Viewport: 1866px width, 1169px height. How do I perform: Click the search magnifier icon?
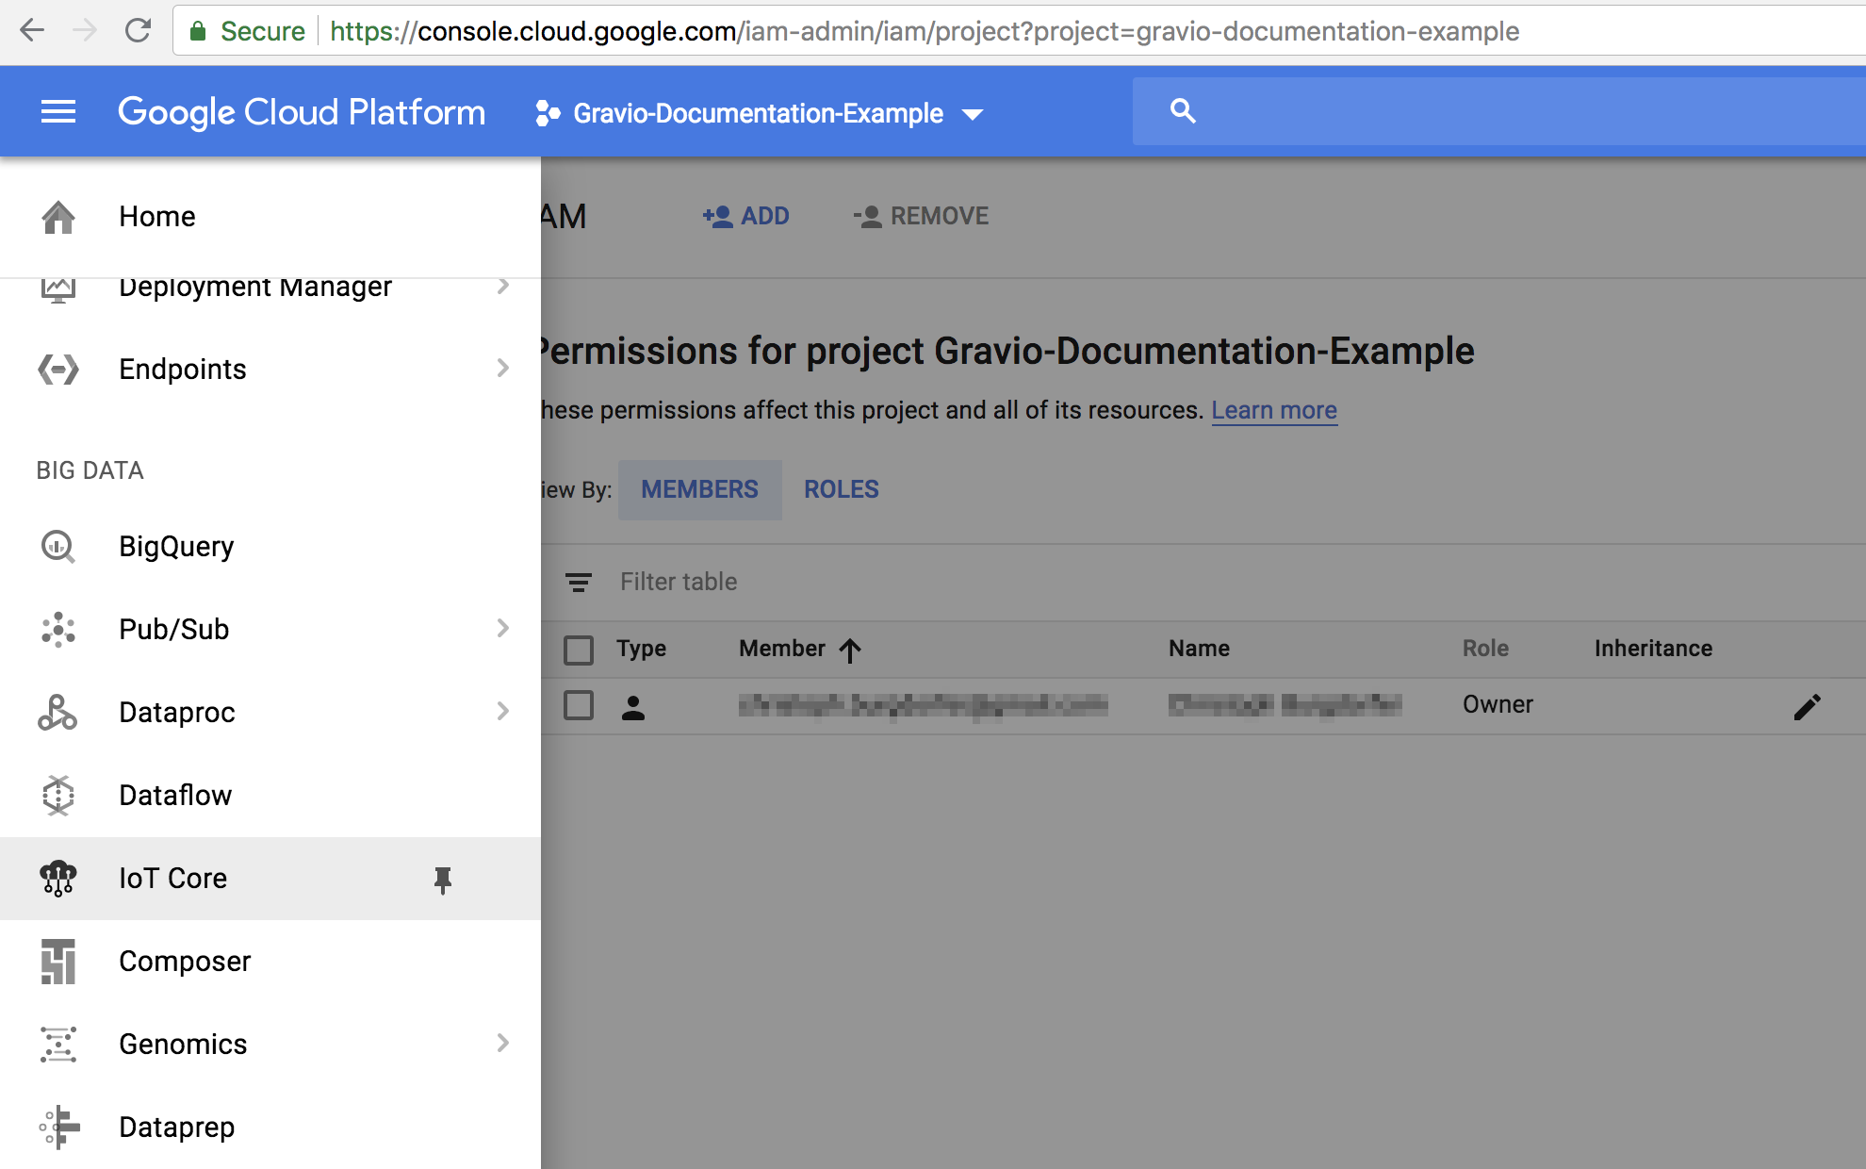click(1183, 111)
